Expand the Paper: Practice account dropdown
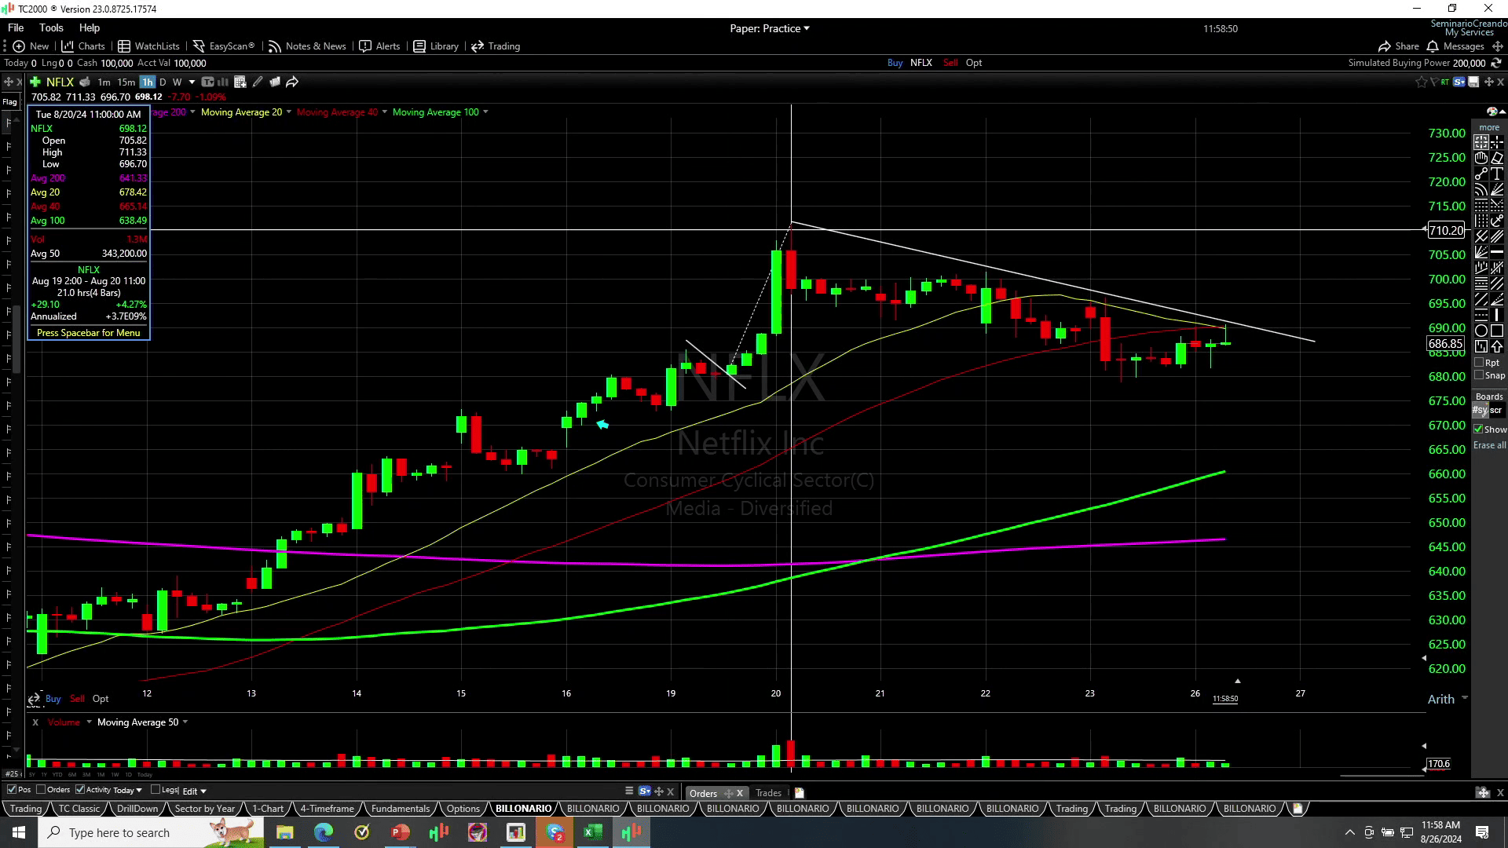Viewport: 1508px width, 848px height. click(807, 28)
